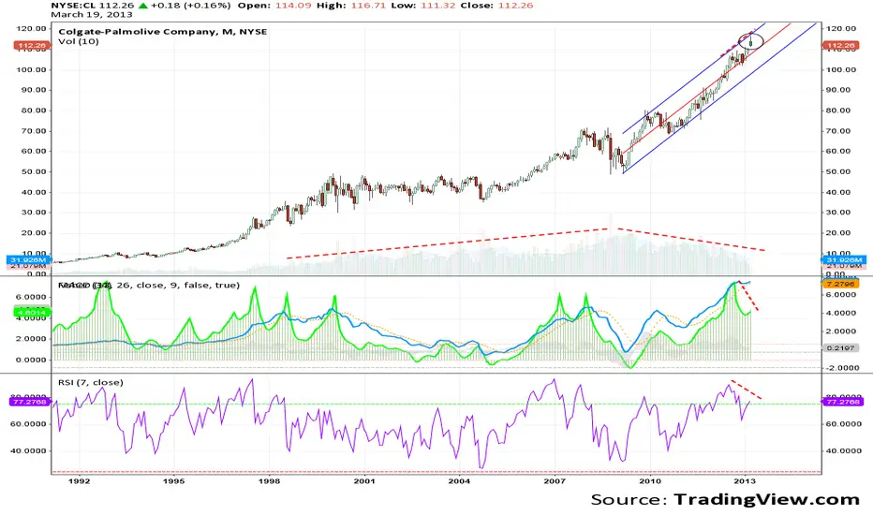873x515 pixels.
Task: Click the Colgate-Palmolive Company, M, NYSE title
Action: pyautogui.click(x=163, y=32)
